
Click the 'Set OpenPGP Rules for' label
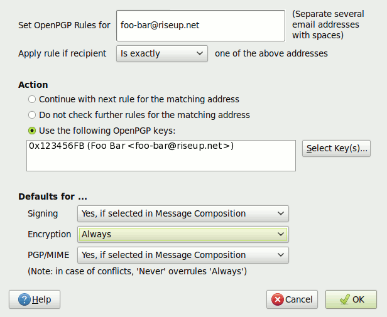pos(64,25)
